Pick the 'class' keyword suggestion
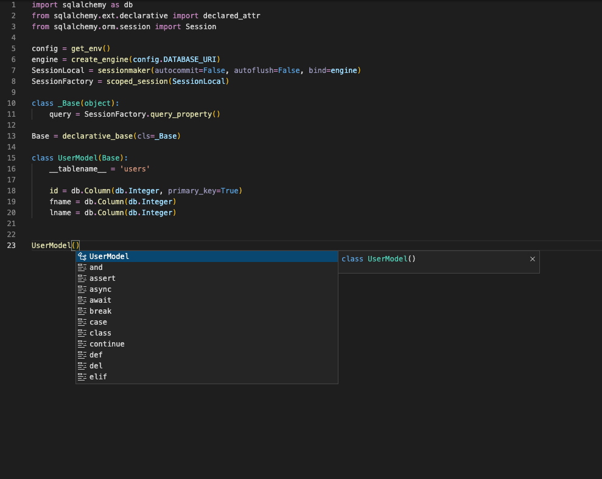602x479 pixels. click(206, 333)
